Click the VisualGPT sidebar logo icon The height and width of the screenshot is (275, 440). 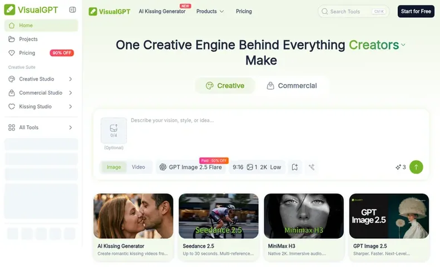tap(9, 9)
